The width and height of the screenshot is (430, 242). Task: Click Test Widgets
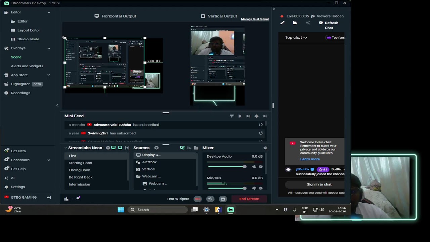(178, 199)
